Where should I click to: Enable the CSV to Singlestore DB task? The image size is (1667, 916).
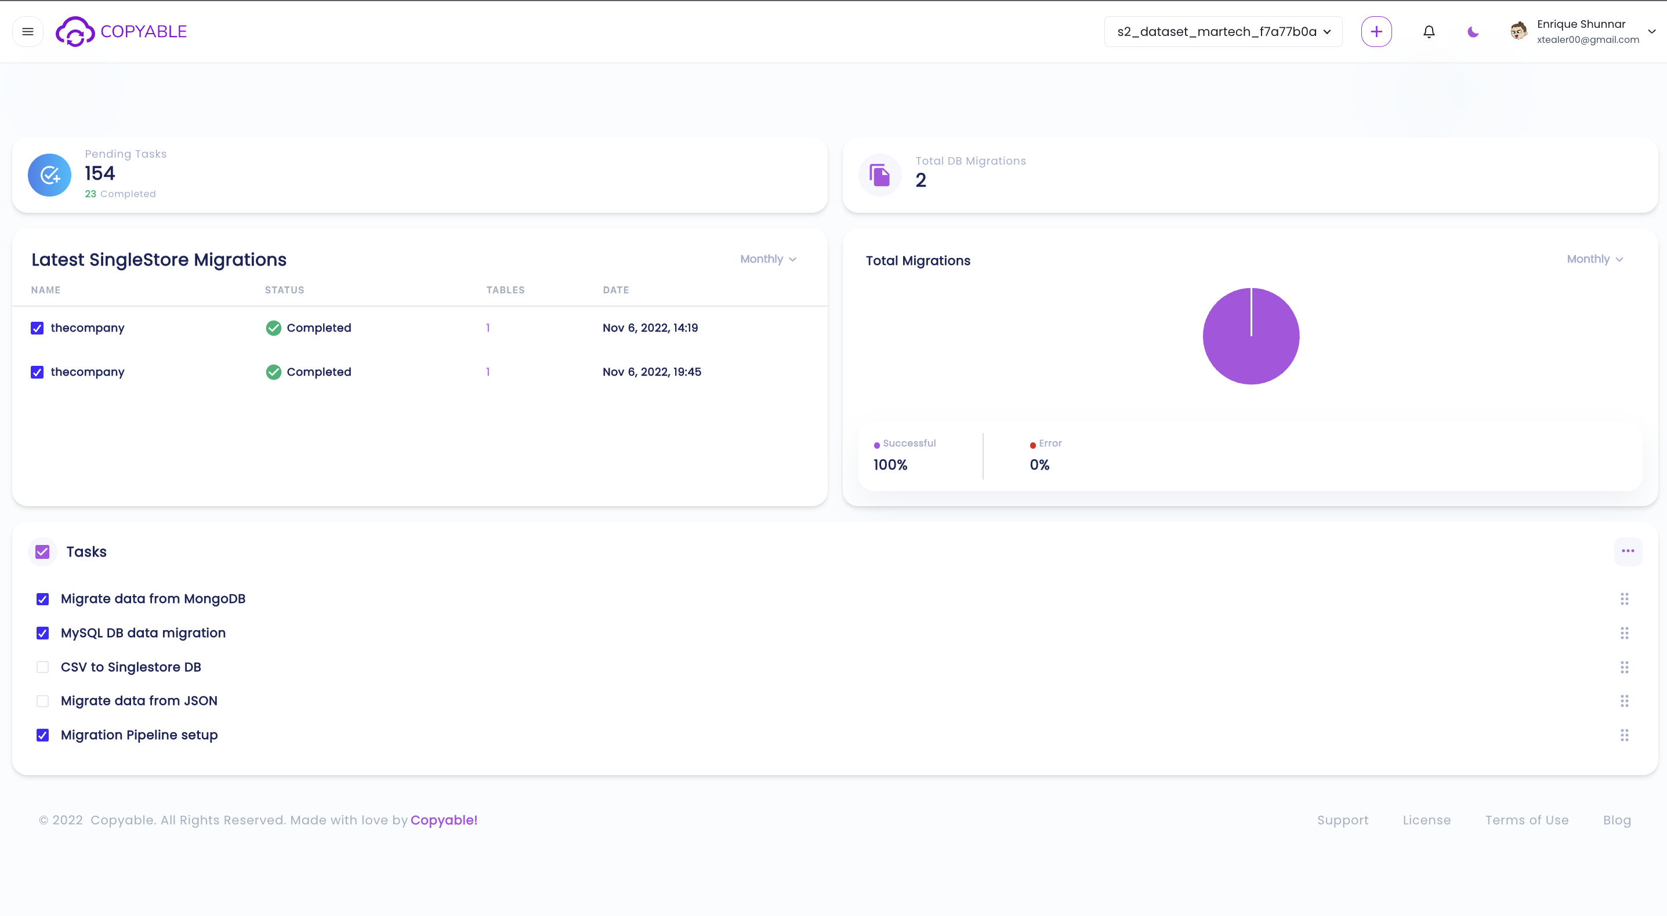point(42,667)
